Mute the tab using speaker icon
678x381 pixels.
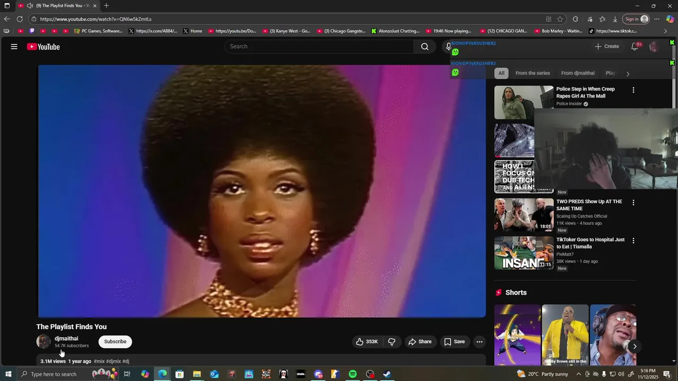click(x=30, y=6)
